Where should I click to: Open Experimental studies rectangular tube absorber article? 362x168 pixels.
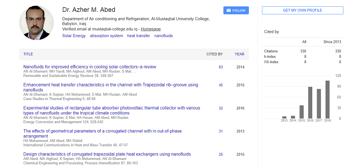point(112,110)
